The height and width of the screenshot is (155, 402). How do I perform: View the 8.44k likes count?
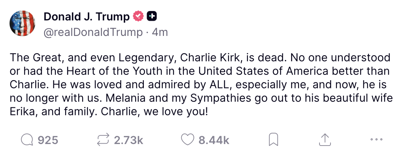[x=214, y=140]
